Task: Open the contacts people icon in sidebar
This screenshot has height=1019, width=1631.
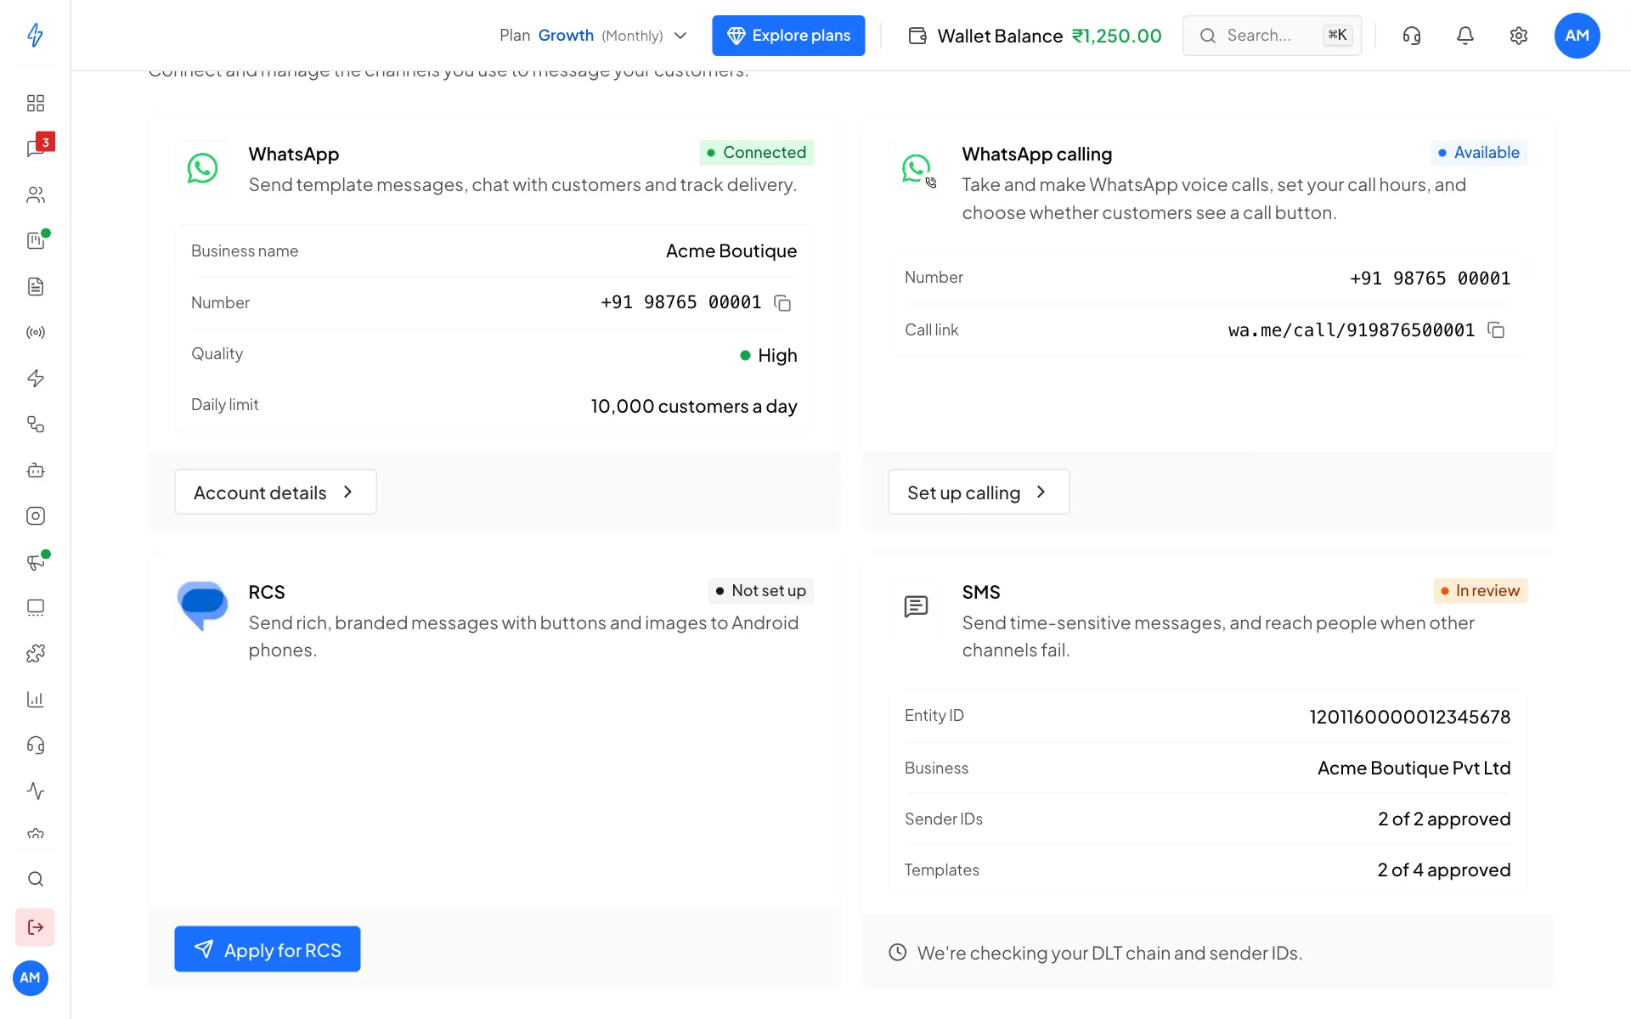Action: click(35, 194)
